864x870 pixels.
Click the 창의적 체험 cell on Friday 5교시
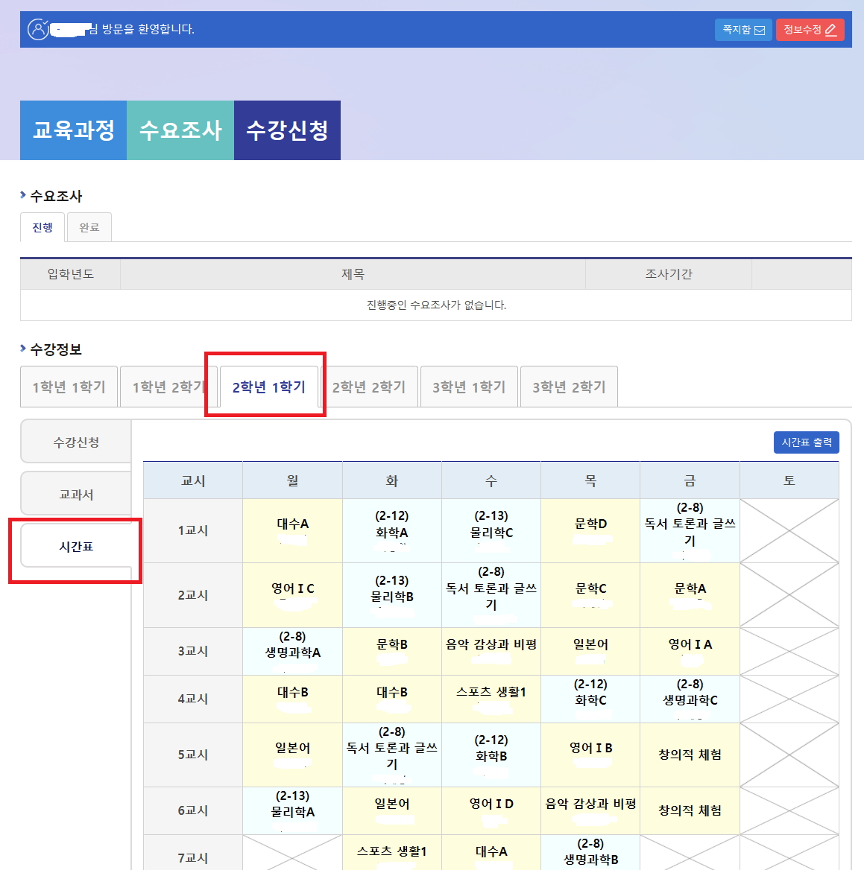690,755
